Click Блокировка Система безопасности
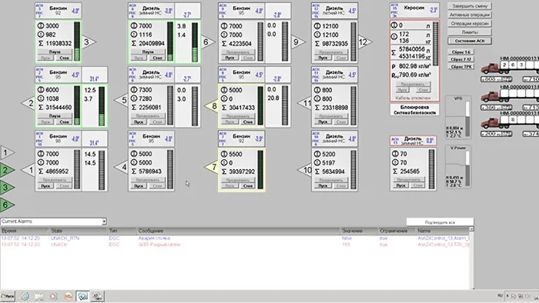 coord(414,110)
